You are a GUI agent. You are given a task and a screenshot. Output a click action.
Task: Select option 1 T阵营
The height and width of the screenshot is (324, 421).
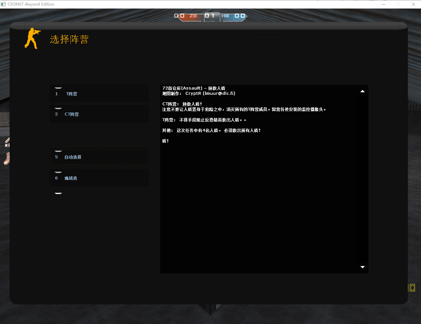(x=99, y=94)
